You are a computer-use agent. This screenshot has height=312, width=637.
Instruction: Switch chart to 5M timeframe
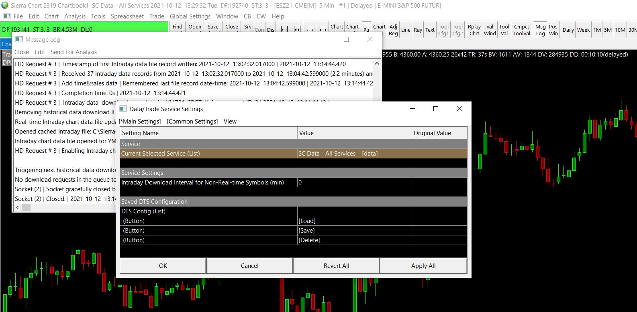(608, 30)
